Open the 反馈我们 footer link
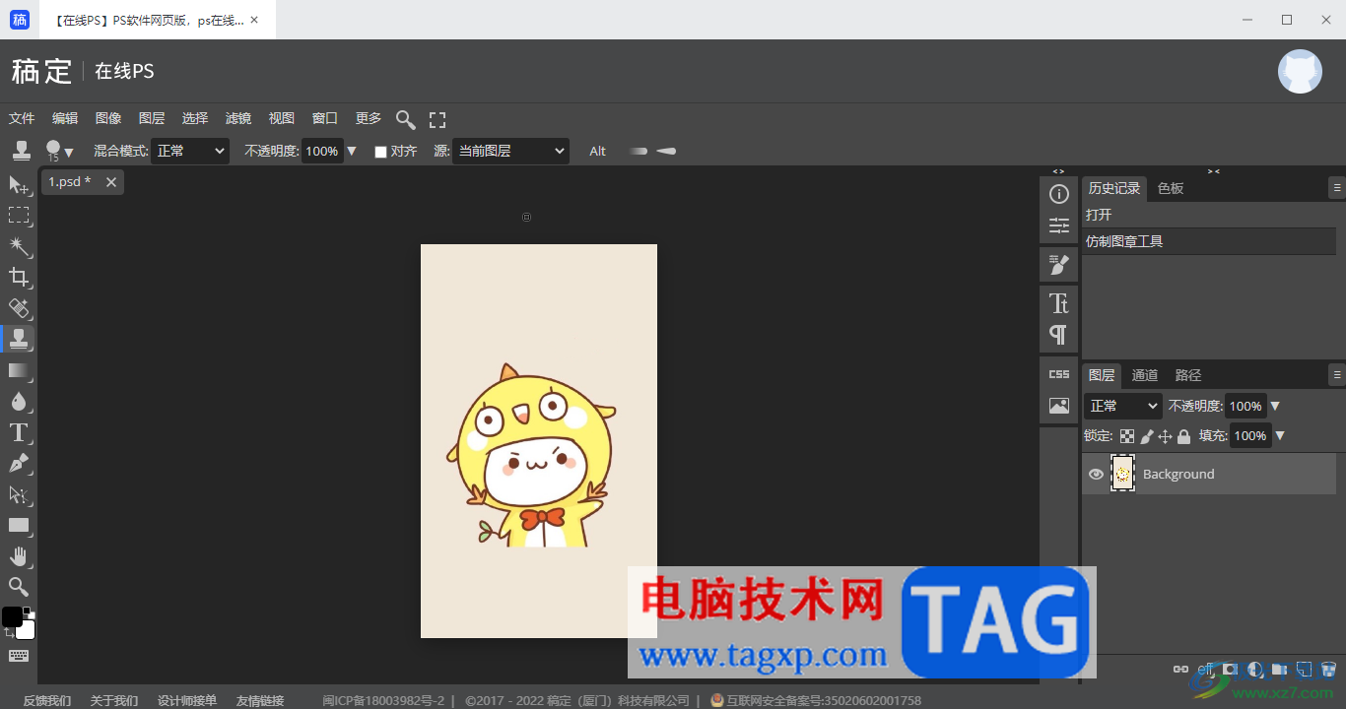Image resolution: width=1346 pixels, height=709 pixels. (47, 700)
